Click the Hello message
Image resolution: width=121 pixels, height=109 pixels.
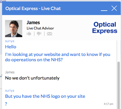[x=11, y=47]
